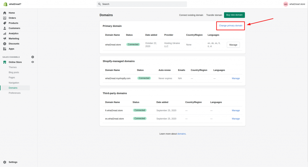Open Navigation under Online Store

14,83
